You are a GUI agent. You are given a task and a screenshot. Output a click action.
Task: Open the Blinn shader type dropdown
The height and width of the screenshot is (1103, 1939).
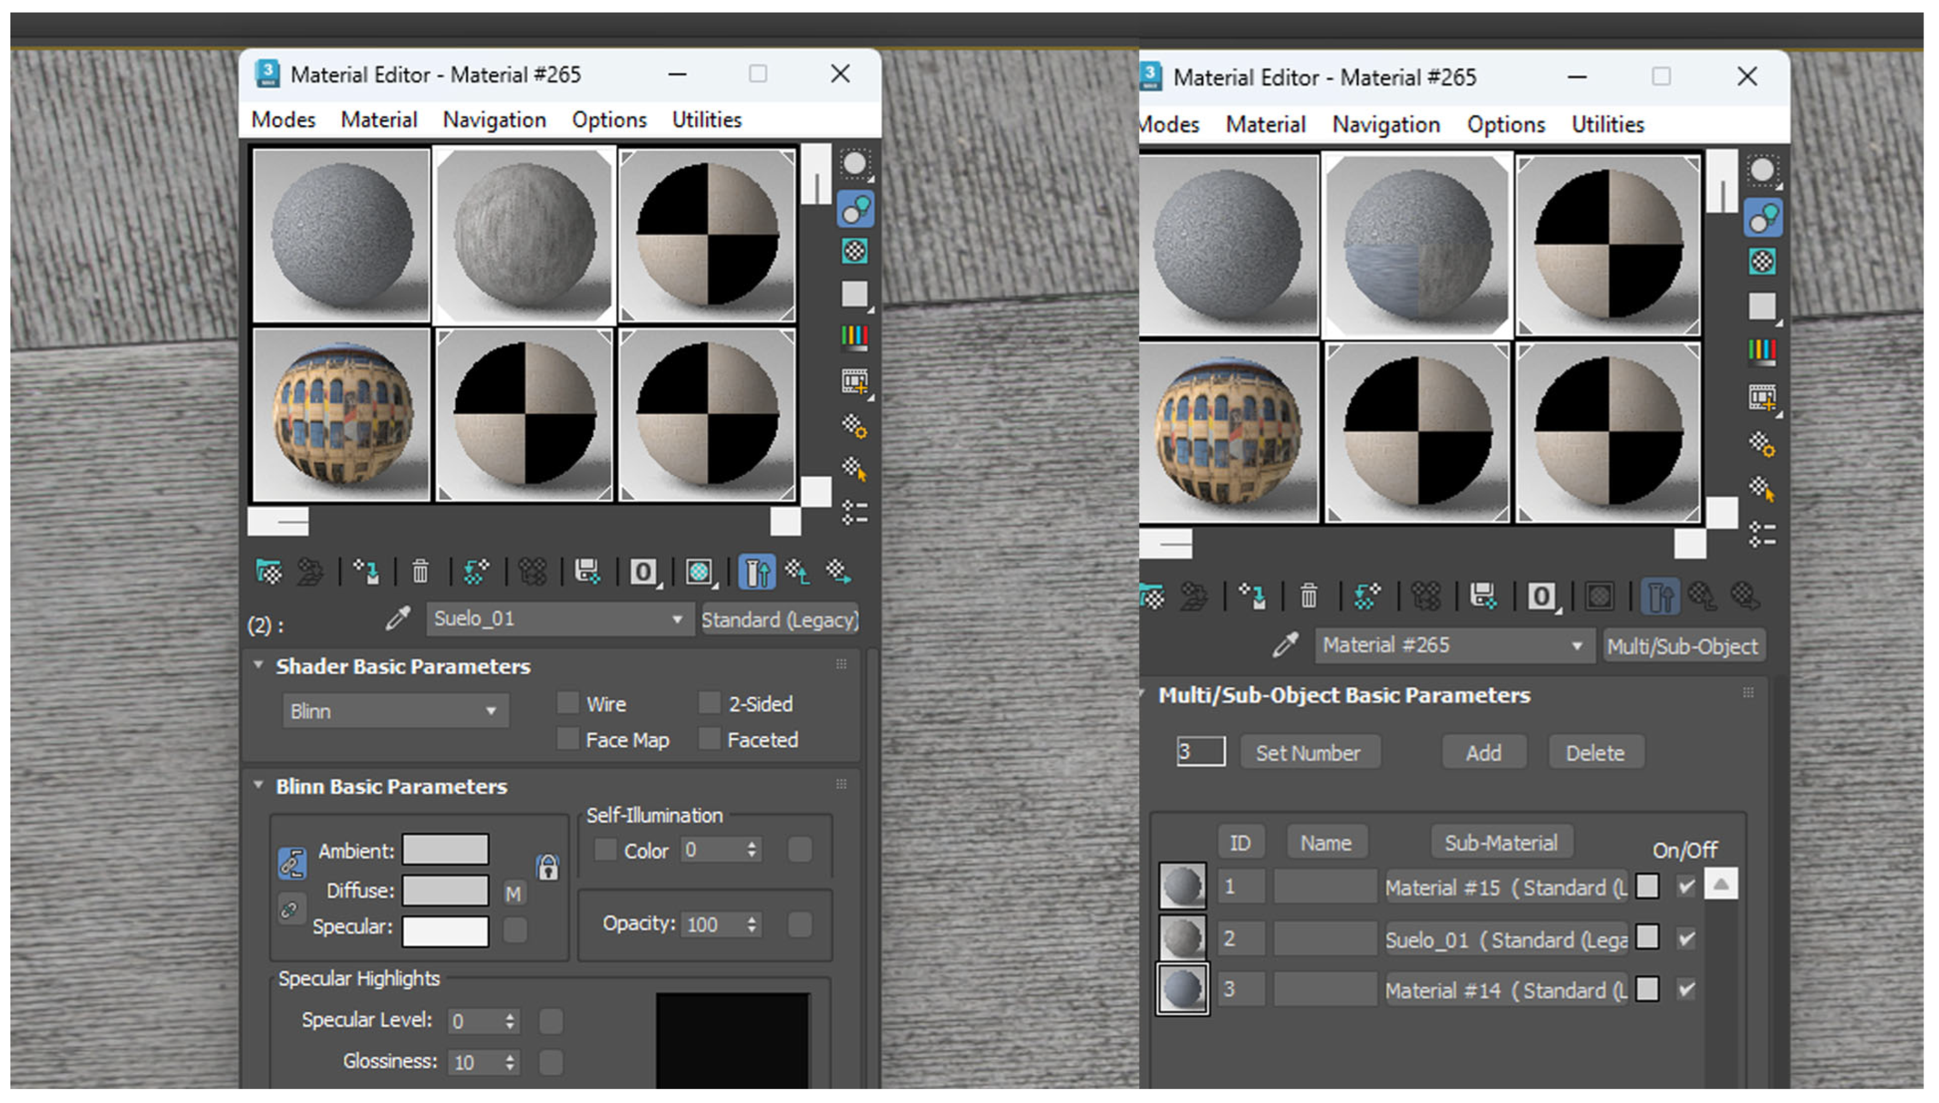click(394, 711)
